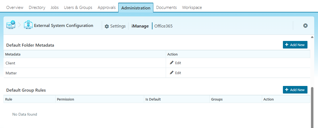Viewport: 318px width, 128px height.
Task: Click the Metadata column header
Action: tap(85, 54)
